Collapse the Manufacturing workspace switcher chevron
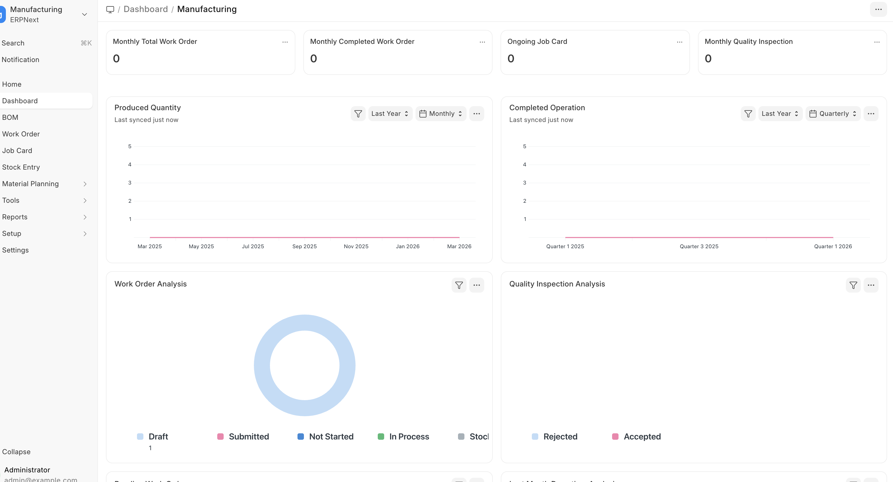The image size is (893, 482). point(84,14)
